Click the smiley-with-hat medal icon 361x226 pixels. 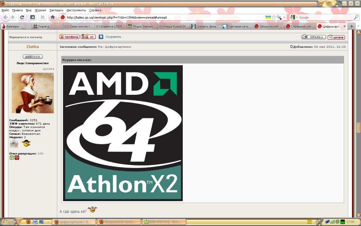click(26, 143)
